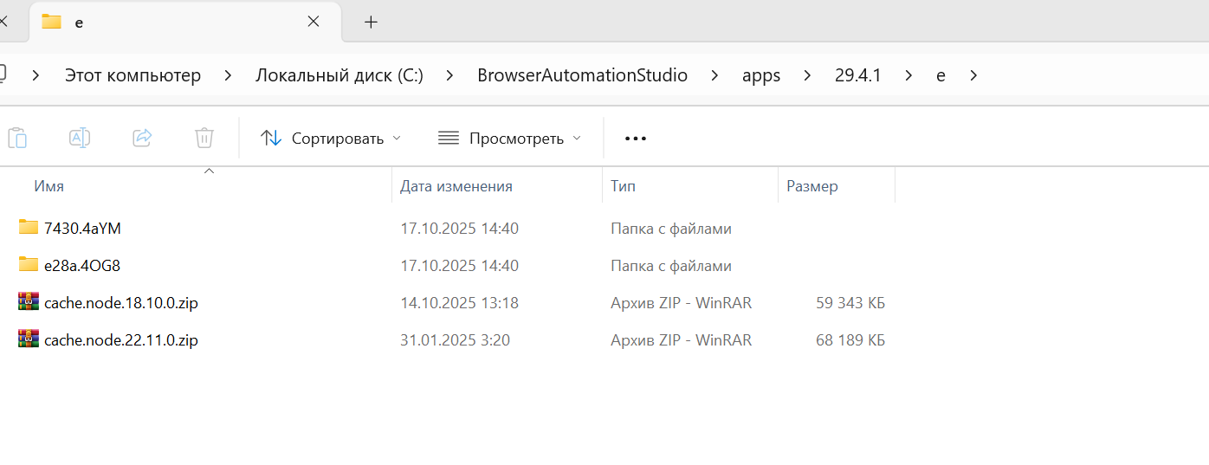This screenshot has height=465, width=1209.
Task: Expand chevron after apps breadcrumb
Action: (807, 75)
